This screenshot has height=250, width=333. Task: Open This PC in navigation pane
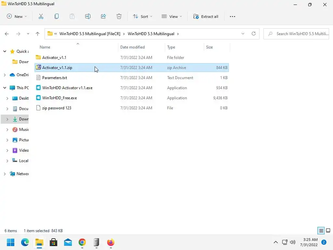coord(19,88)
